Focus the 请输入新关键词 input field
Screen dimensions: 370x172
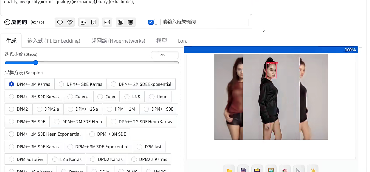click(205, 22)
